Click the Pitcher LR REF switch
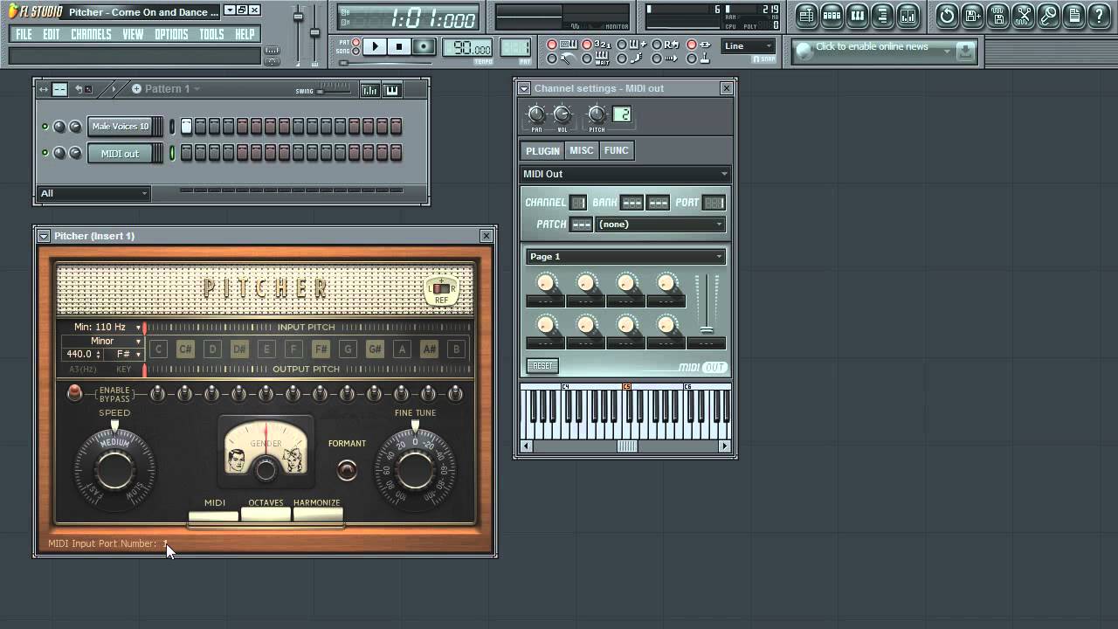This screenshot has width=1118, height=629. coord(441,289)
